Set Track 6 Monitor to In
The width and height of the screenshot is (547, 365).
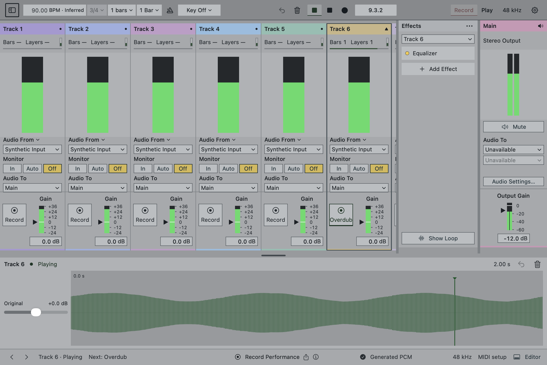[339, 169]
